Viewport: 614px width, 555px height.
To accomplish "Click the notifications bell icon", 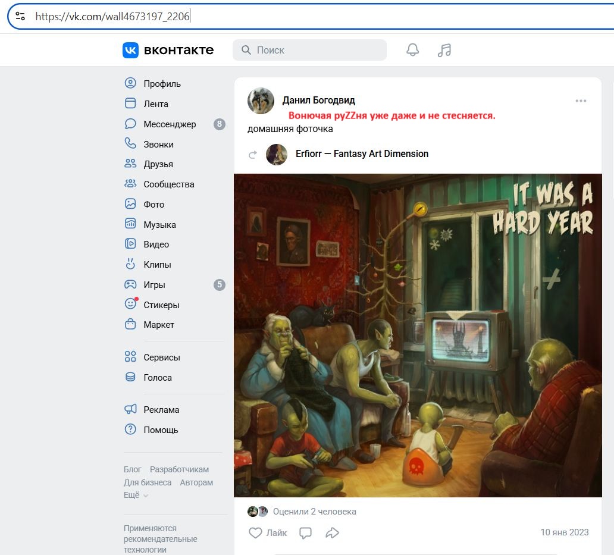I will [412, 50].
